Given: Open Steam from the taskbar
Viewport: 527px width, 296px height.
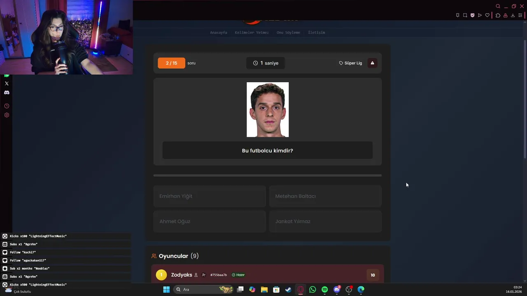Looking at the screenshot, I should point(288,289).
